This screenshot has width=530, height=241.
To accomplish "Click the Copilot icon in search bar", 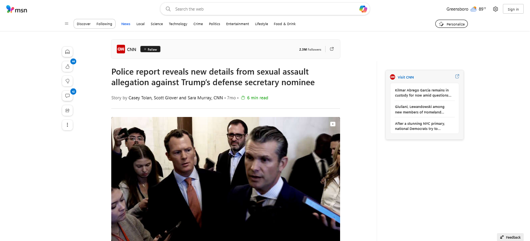I will click(363, 9).
